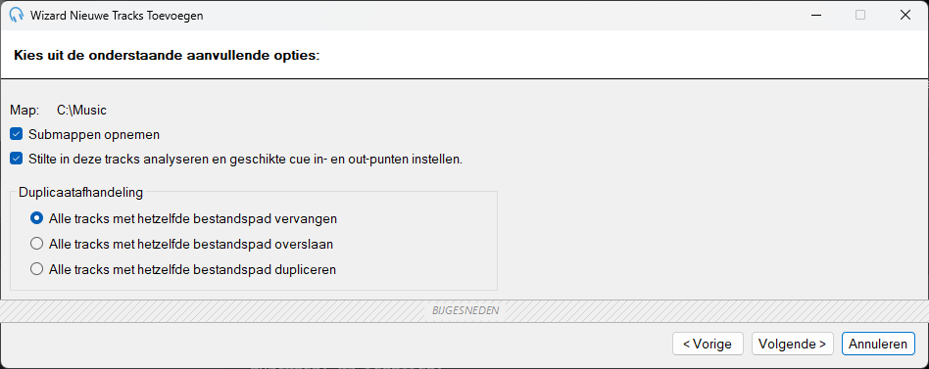The image size is (929, 369).
Task: Click the text label Submappen opnemen
Action: (94, 135)
